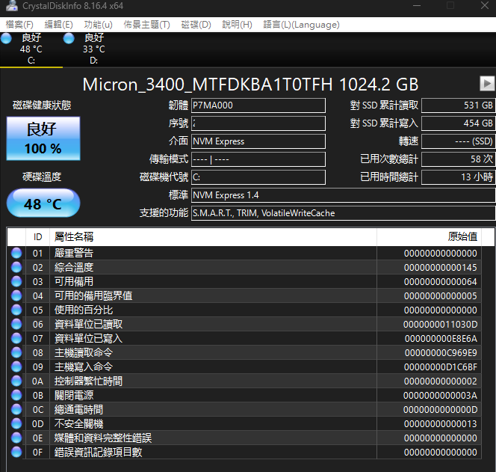
Task: Click raw value 00000000C969E9
Action: click(x=441, y=353)
